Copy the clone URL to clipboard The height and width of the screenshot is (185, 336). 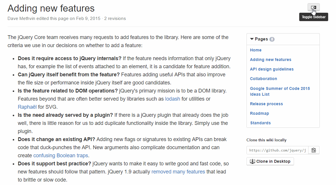point(314,150)
